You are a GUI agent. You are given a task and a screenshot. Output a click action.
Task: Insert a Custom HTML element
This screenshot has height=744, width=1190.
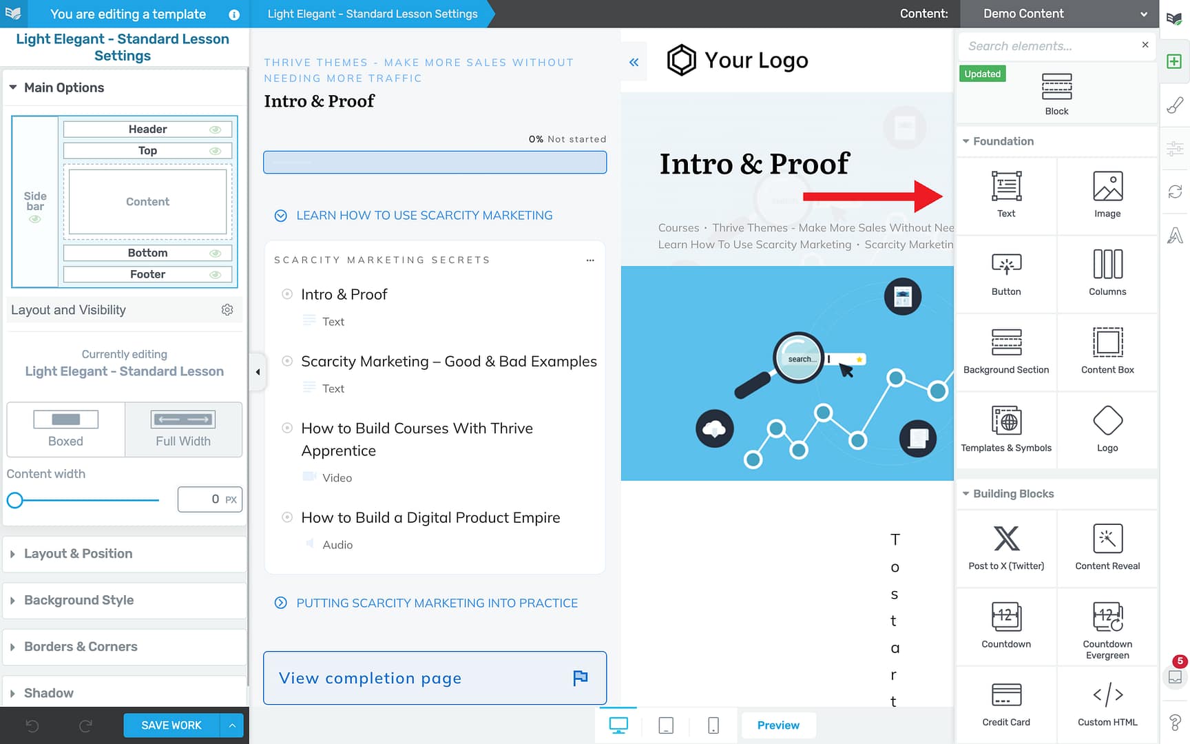(x=1107, y=703)
